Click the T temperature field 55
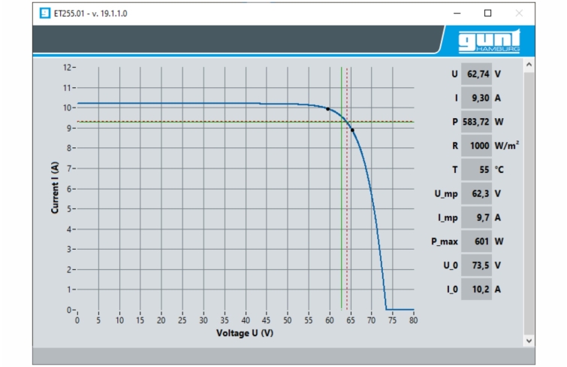567x367 pixels. pyautogui.click(x=476, y=169)
